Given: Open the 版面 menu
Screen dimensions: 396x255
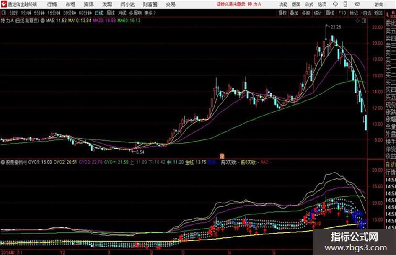Looking at the screenshot, I should tap(296, 4).
